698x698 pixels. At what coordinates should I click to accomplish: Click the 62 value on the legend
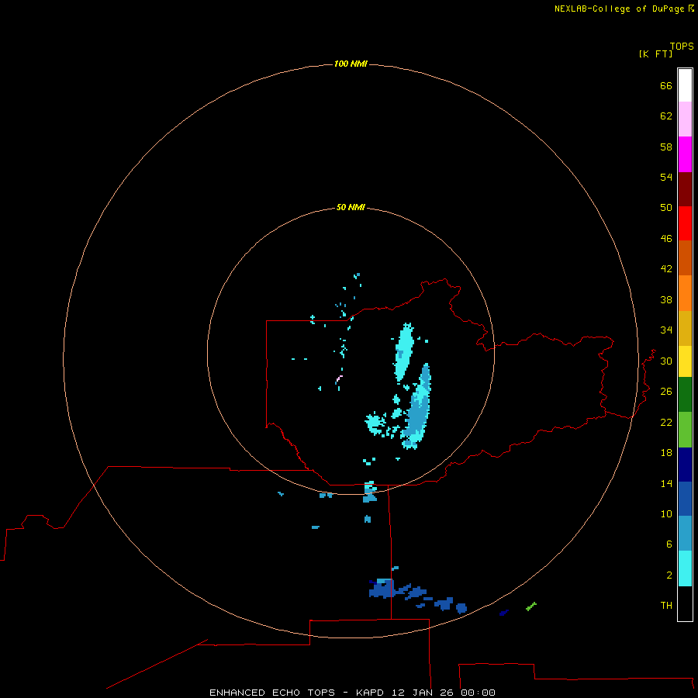click(666, 116)
